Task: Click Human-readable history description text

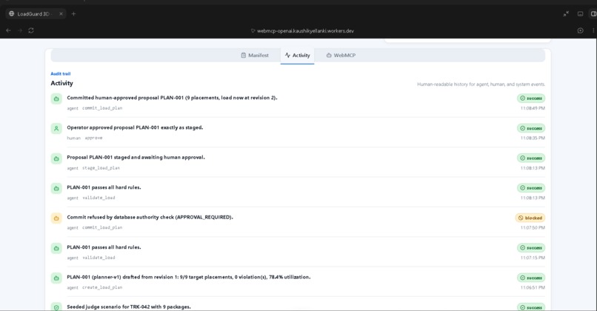Action: 481,84
